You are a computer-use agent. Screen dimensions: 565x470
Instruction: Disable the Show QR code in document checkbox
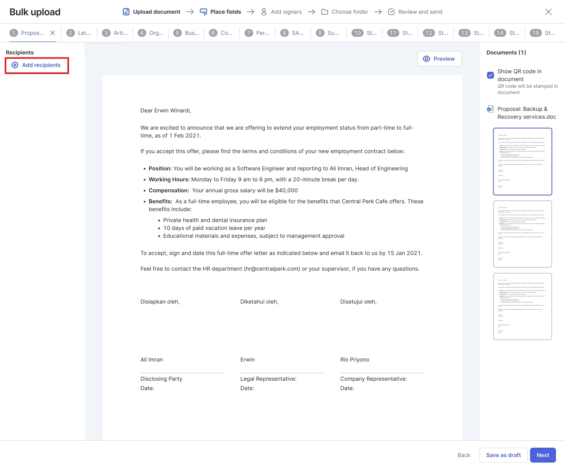click(x=490, y=75)
